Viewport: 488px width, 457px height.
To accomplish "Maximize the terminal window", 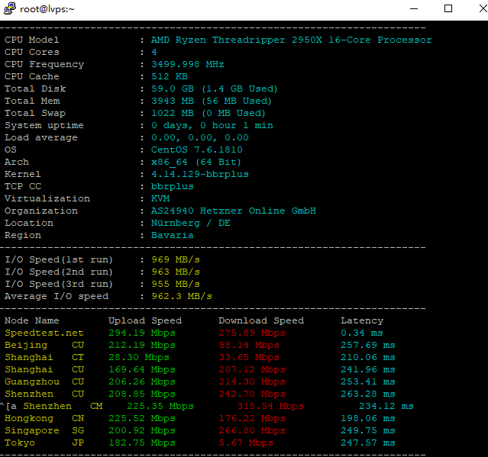I will pos(448,9).
